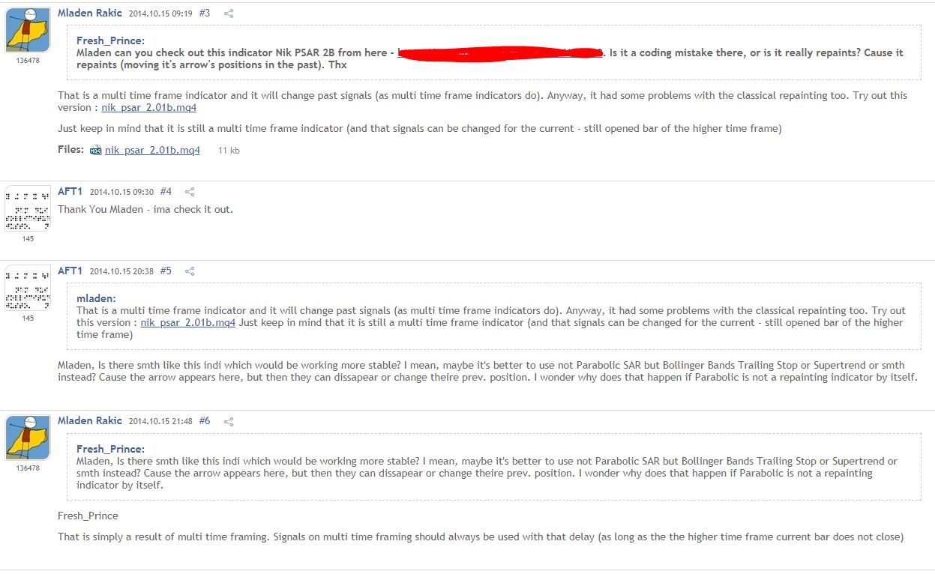Click the mq4 file icon under Files
This screenshot has width=935, height=574.
tap(95, 151)
